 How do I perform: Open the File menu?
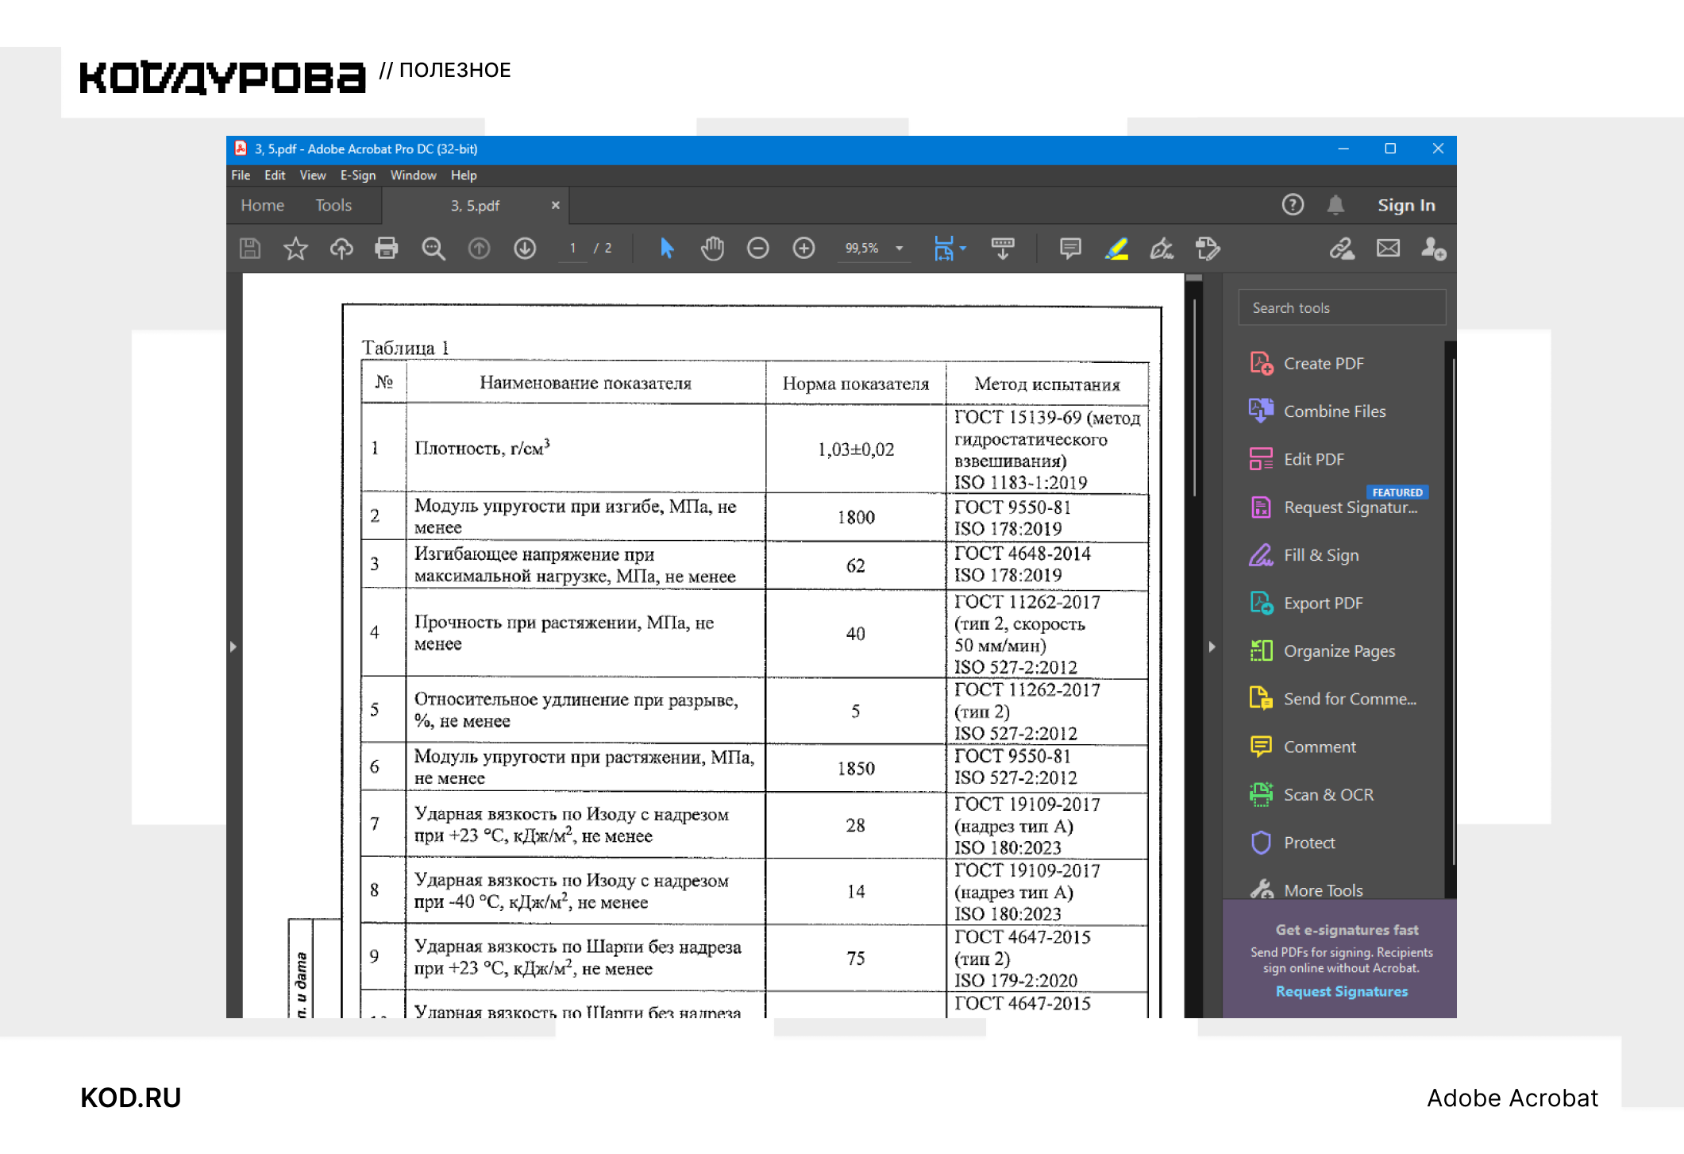(241, 176)
